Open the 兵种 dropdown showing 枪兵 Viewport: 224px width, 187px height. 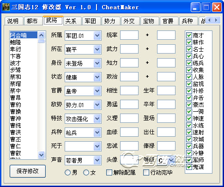[x=97, y=133]
